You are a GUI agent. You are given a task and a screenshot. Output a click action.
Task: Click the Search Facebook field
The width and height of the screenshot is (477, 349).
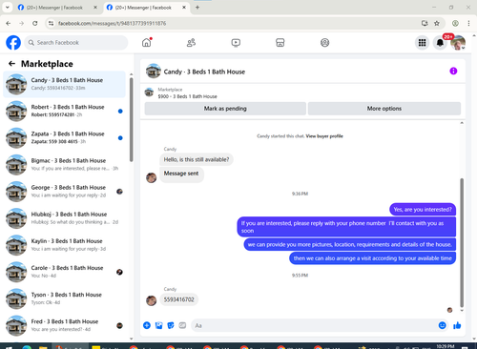[x=76, y=43]
